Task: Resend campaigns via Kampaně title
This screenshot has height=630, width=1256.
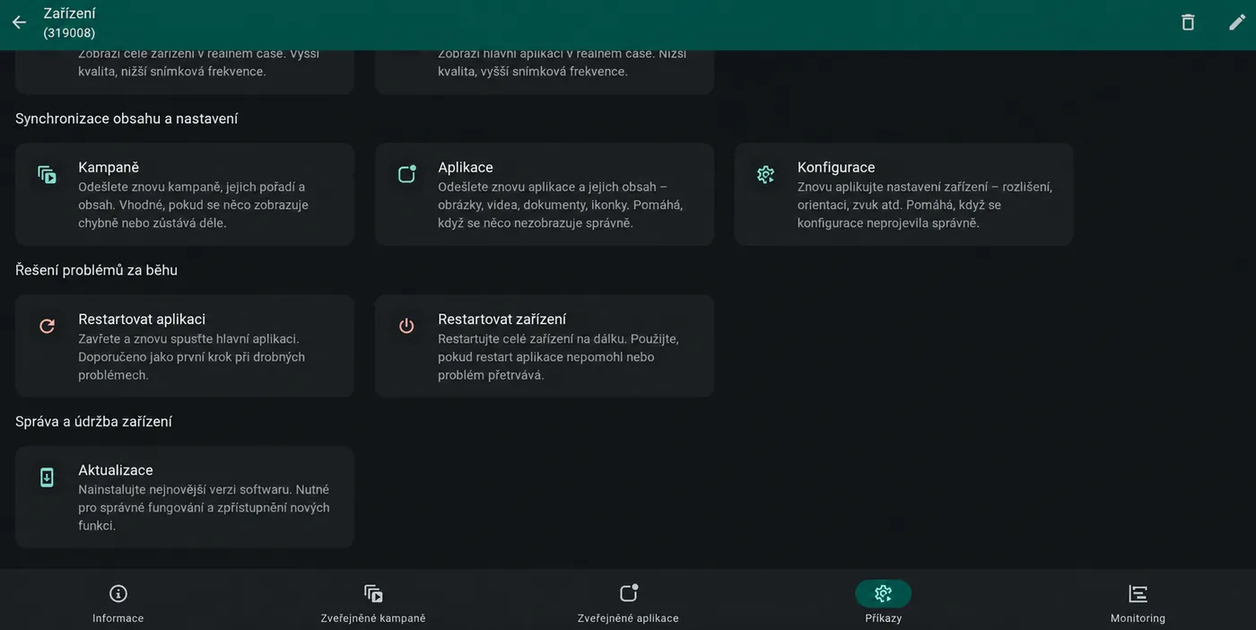Action: [x=109, y=167]
